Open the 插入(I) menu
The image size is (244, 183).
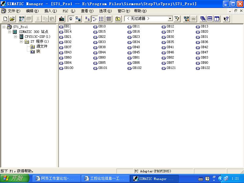coord(51,11)
